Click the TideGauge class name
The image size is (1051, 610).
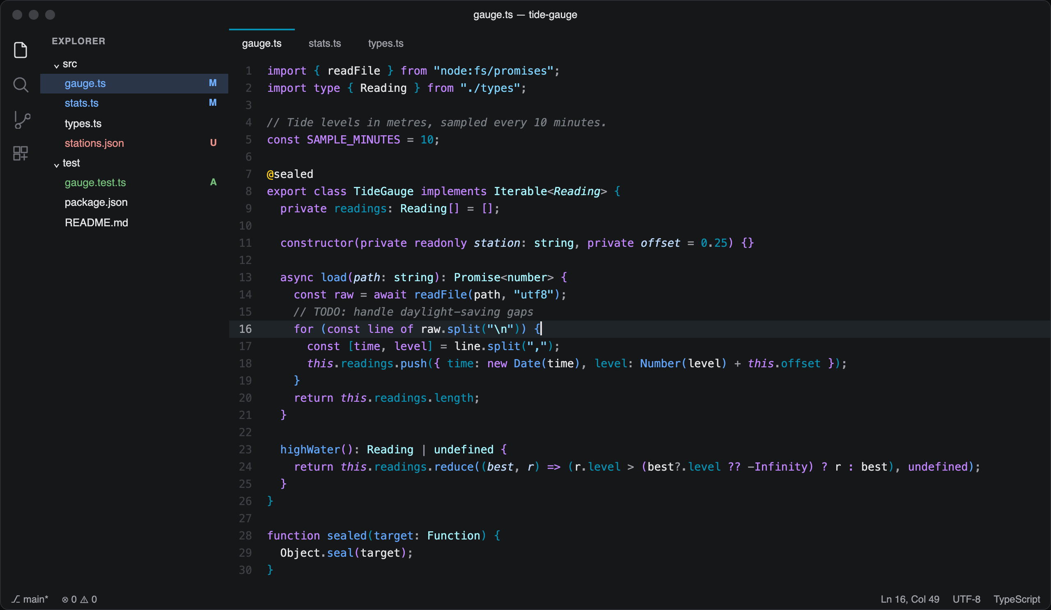[383, 191]
